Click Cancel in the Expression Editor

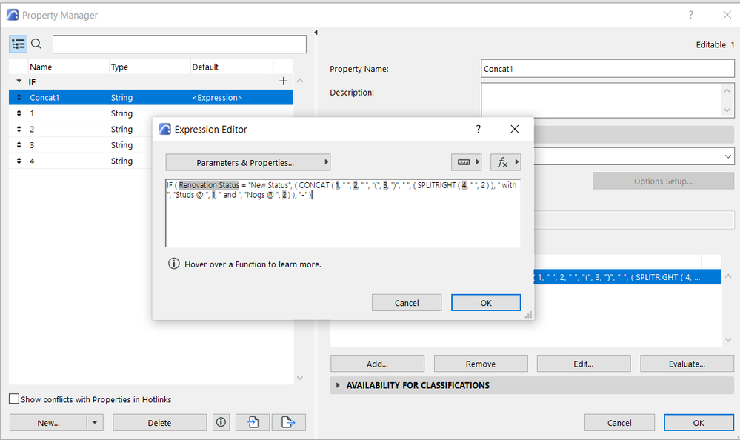tap(407, 303)
